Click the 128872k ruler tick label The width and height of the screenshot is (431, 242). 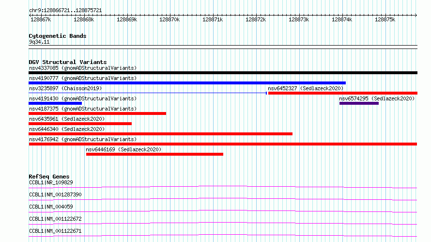click(256, 19)
